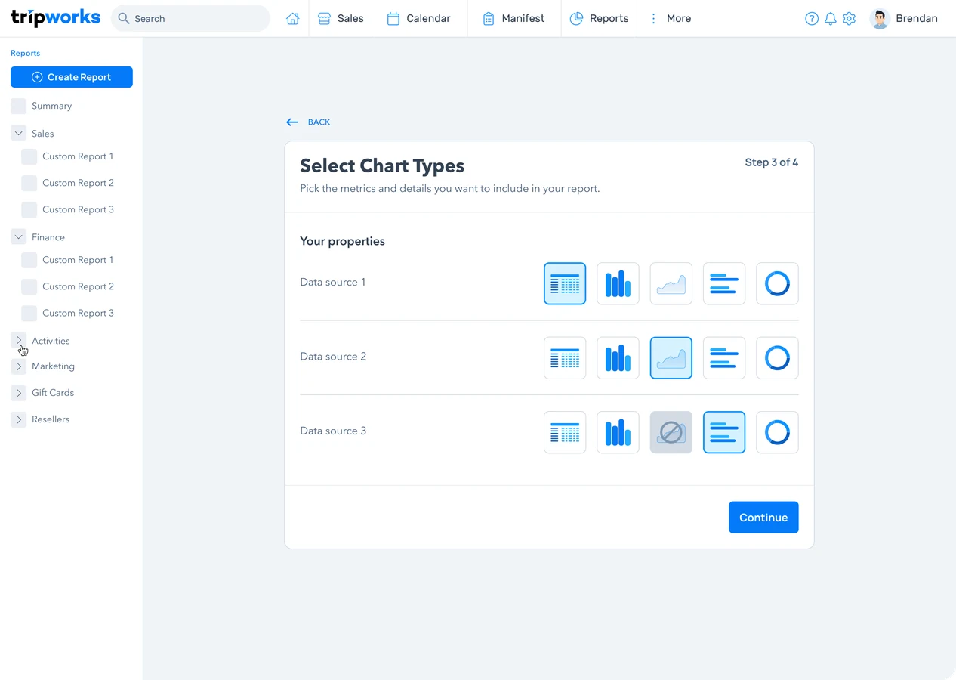Select table chart for Data source 1
The image size is (956, 680).
tap(565, 283)
